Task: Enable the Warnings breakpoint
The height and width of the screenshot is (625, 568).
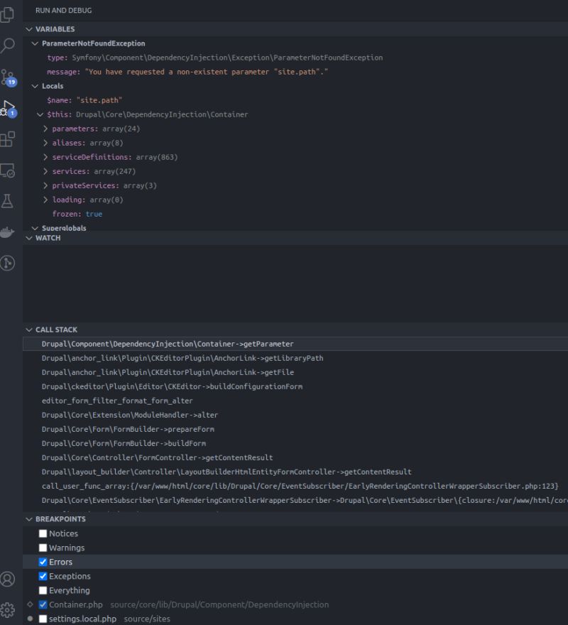Action: (43, 548)
